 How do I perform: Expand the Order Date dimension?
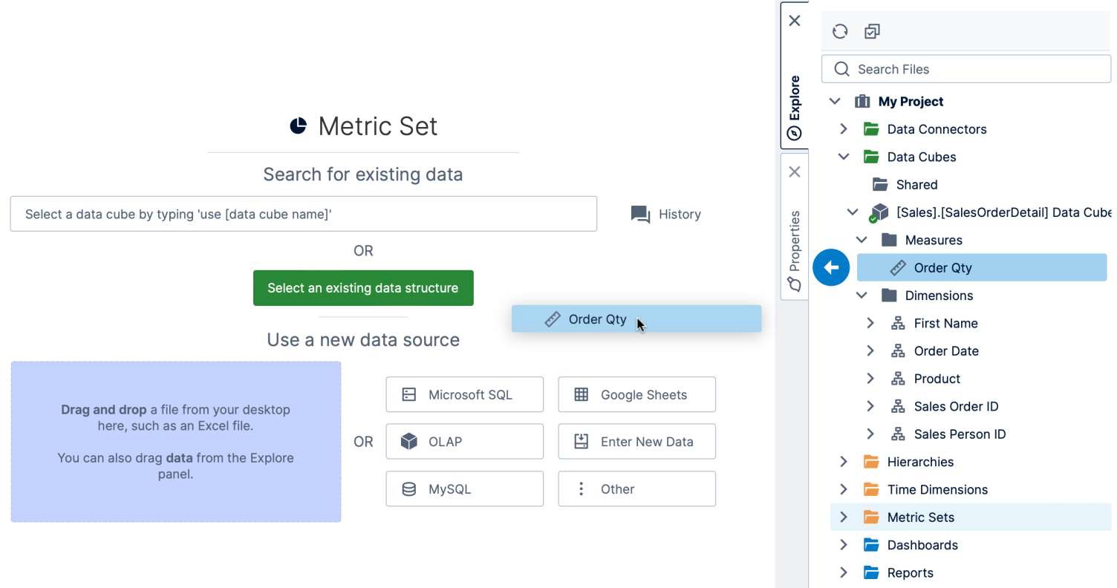[x=870, y=351]
